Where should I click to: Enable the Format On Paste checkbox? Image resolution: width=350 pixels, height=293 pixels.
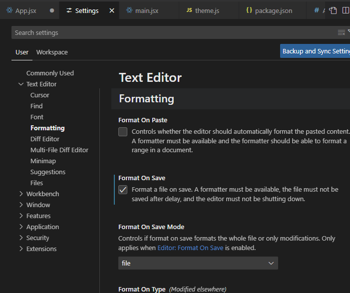pyautogui.click(x=123, y=132)
